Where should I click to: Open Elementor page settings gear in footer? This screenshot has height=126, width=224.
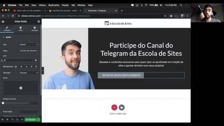(x=2, y=119)
